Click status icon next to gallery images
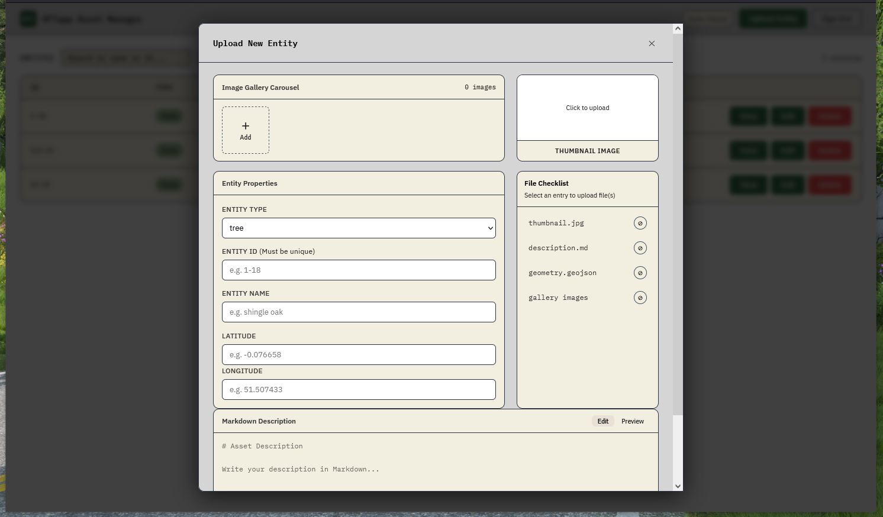Screen dimensions: 883x517 [x=640, y=298]
